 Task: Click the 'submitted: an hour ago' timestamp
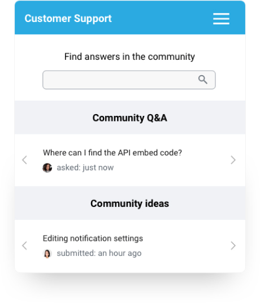(99, 253)
